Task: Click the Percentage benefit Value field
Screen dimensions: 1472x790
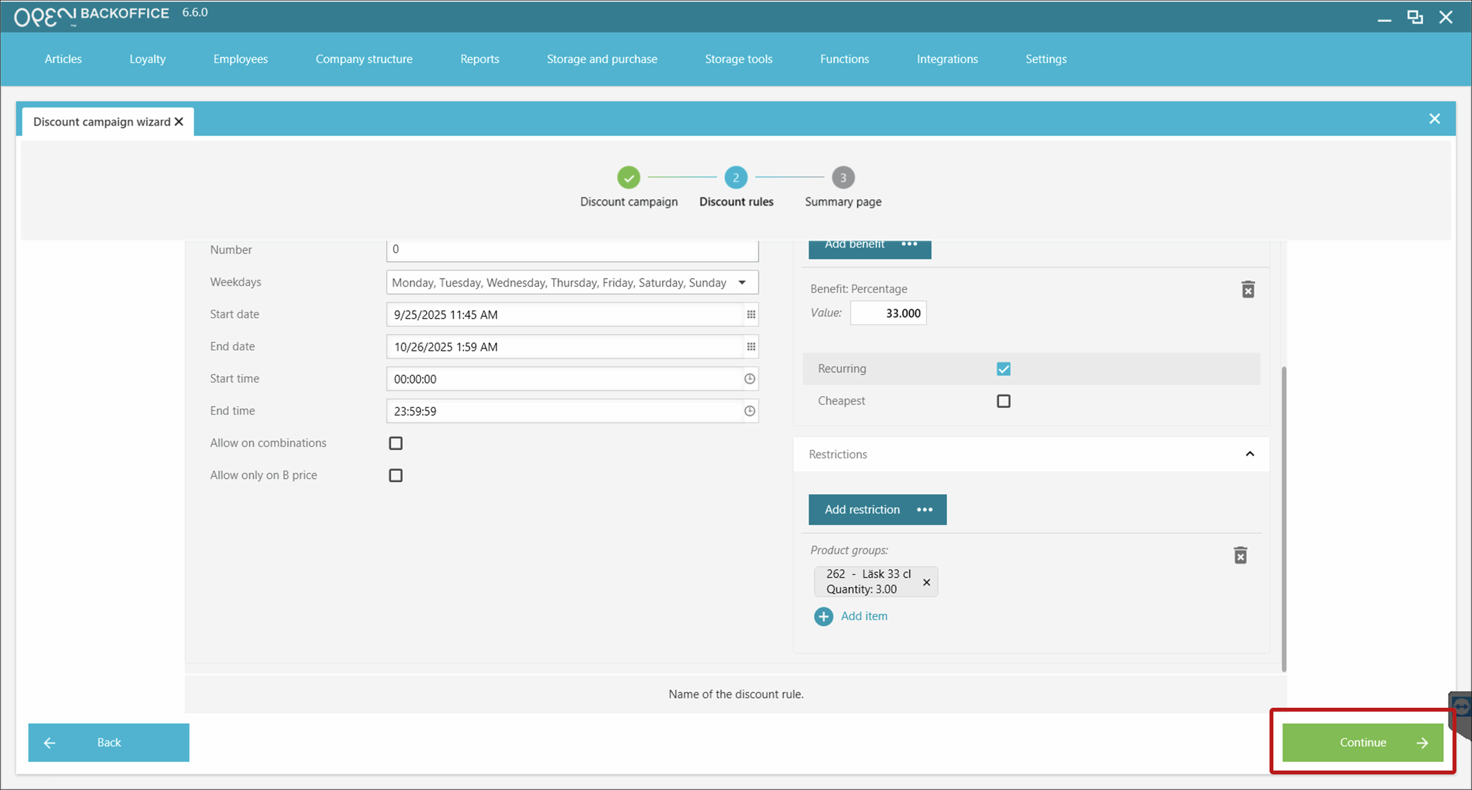Action: click(888, 313)
